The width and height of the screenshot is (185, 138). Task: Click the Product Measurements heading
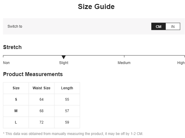point(33,74)
